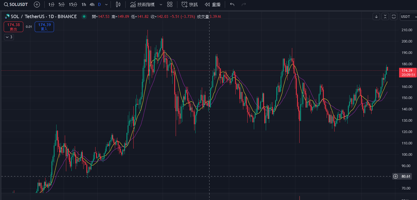Click the 120.00 price axis label

pyautogui.click(x=407, y=132)
